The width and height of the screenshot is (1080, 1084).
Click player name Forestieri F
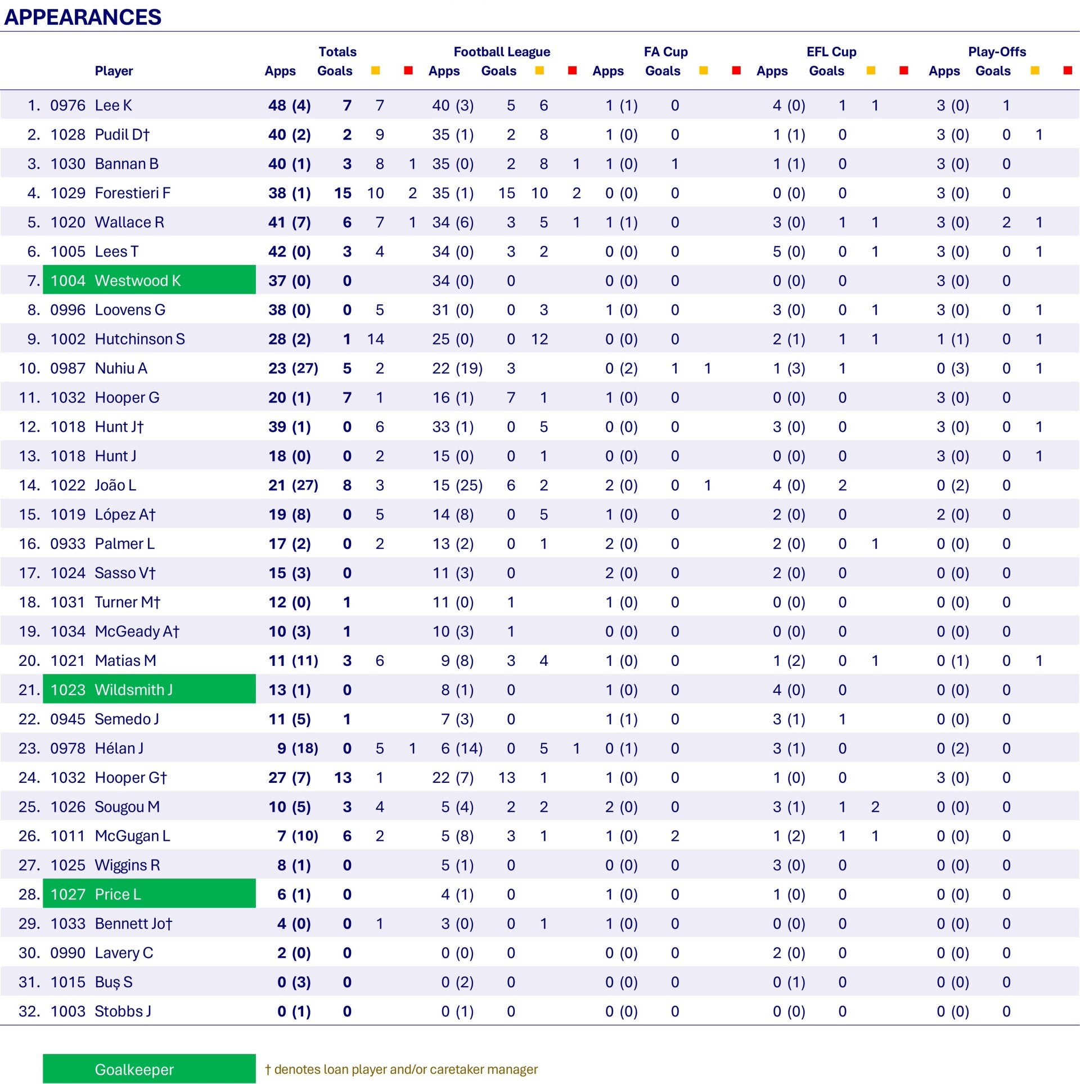[x=132, y=193]
